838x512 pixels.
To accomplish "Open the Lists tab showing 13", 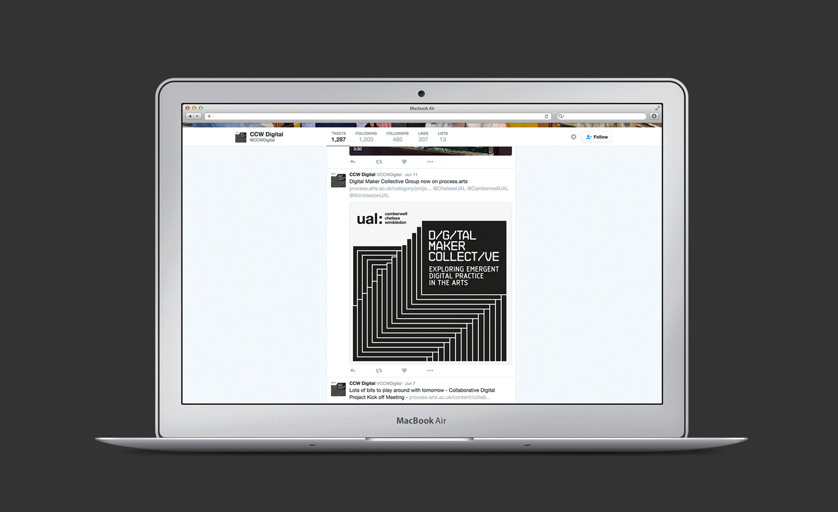I will pos(443,137).
